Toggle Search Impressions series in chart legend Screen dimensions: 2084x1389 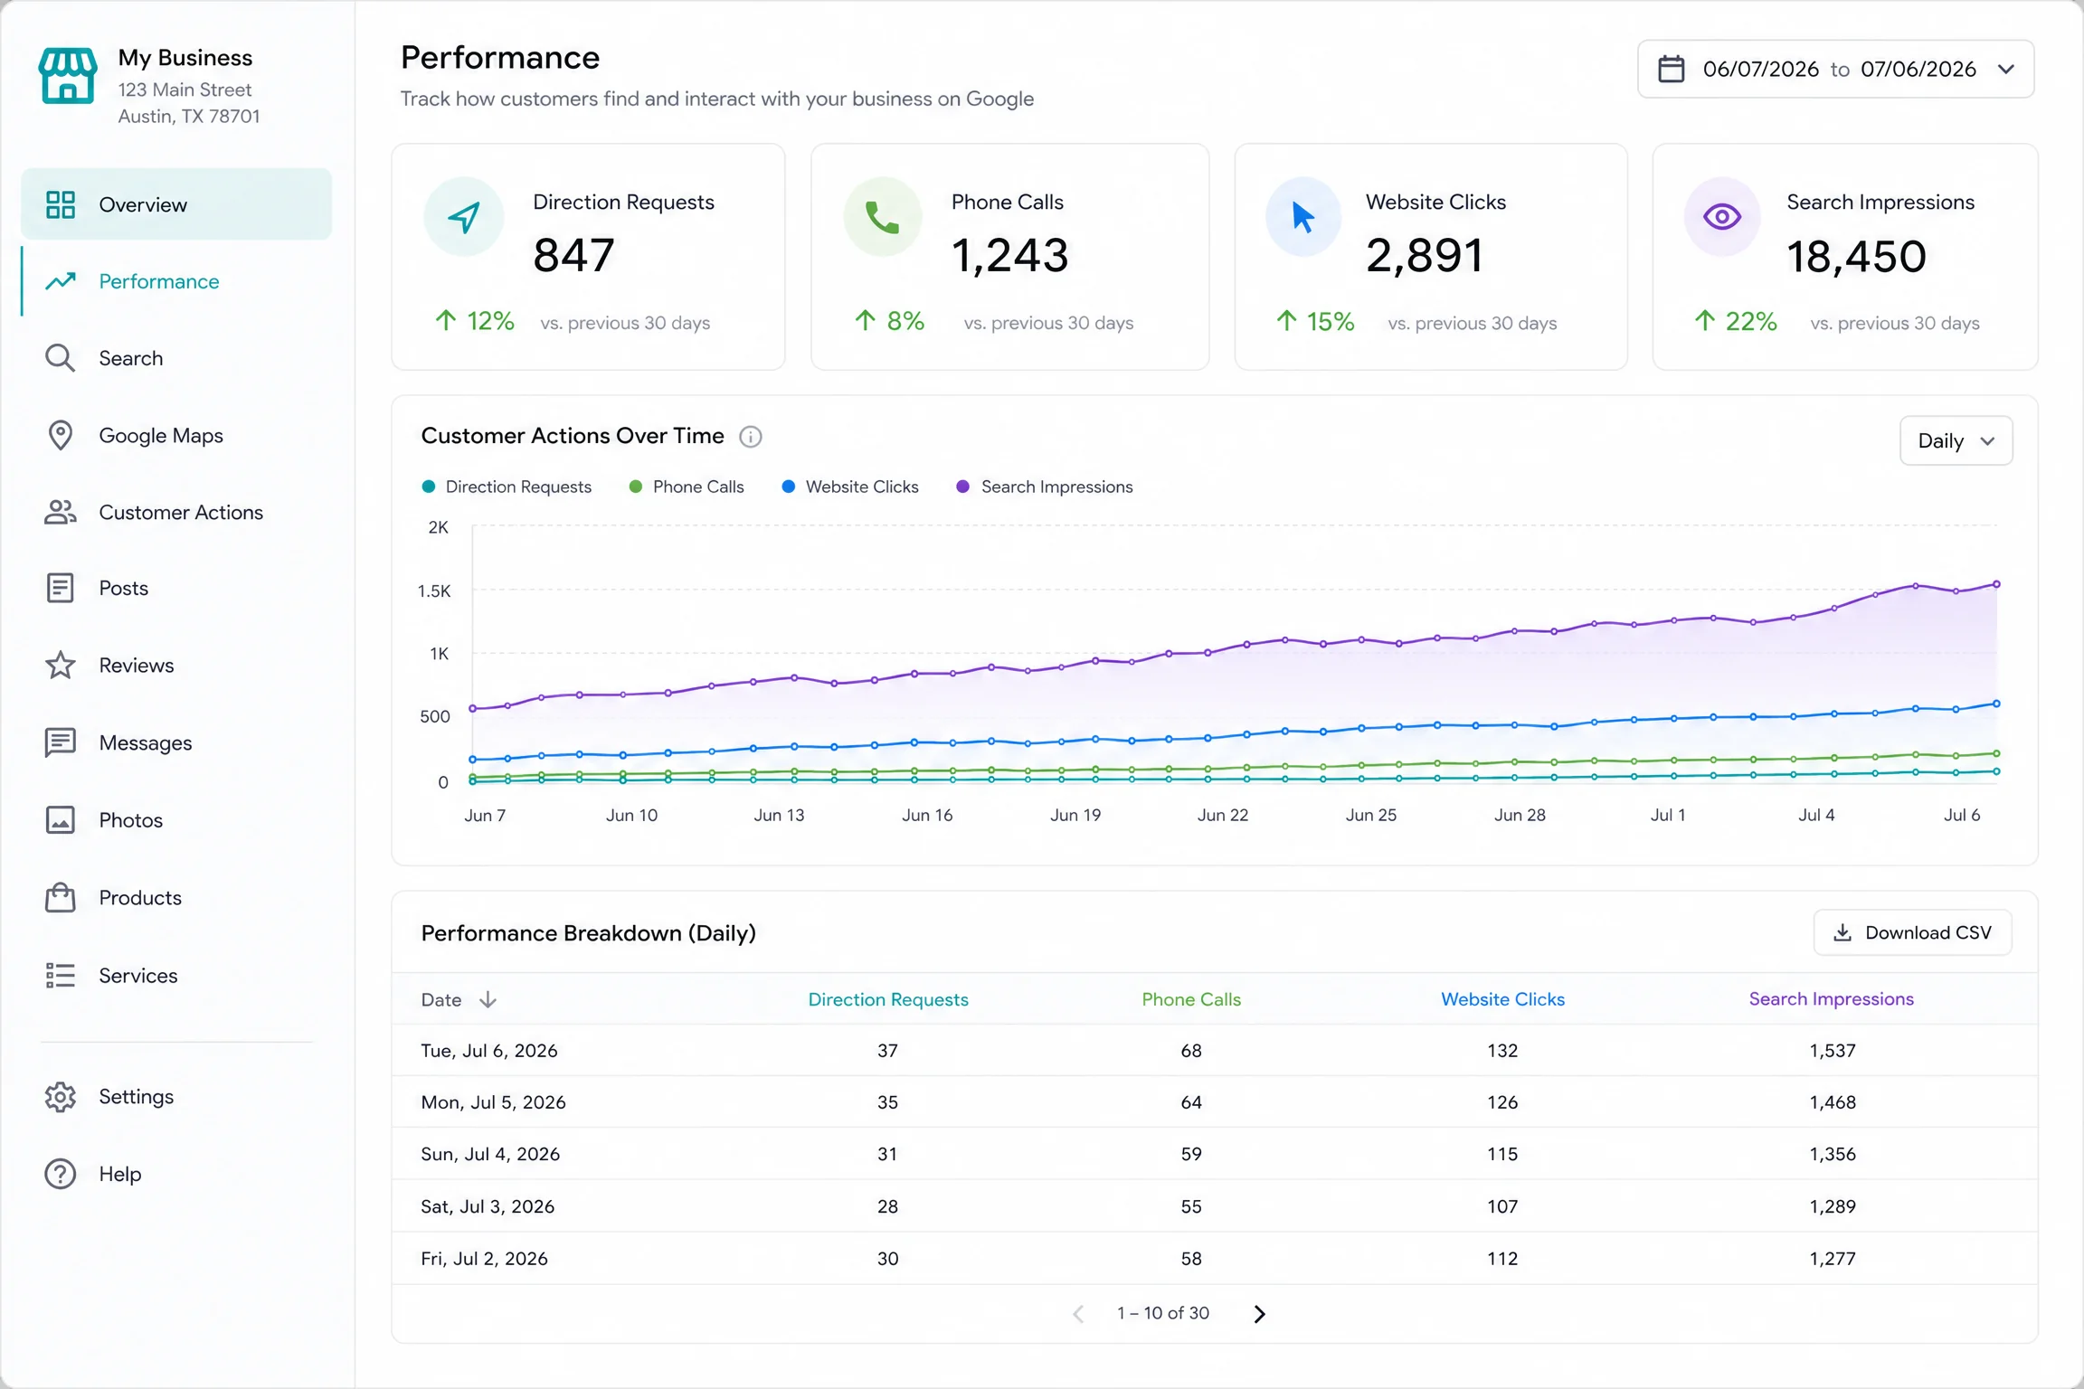[x=1045, y=487]
